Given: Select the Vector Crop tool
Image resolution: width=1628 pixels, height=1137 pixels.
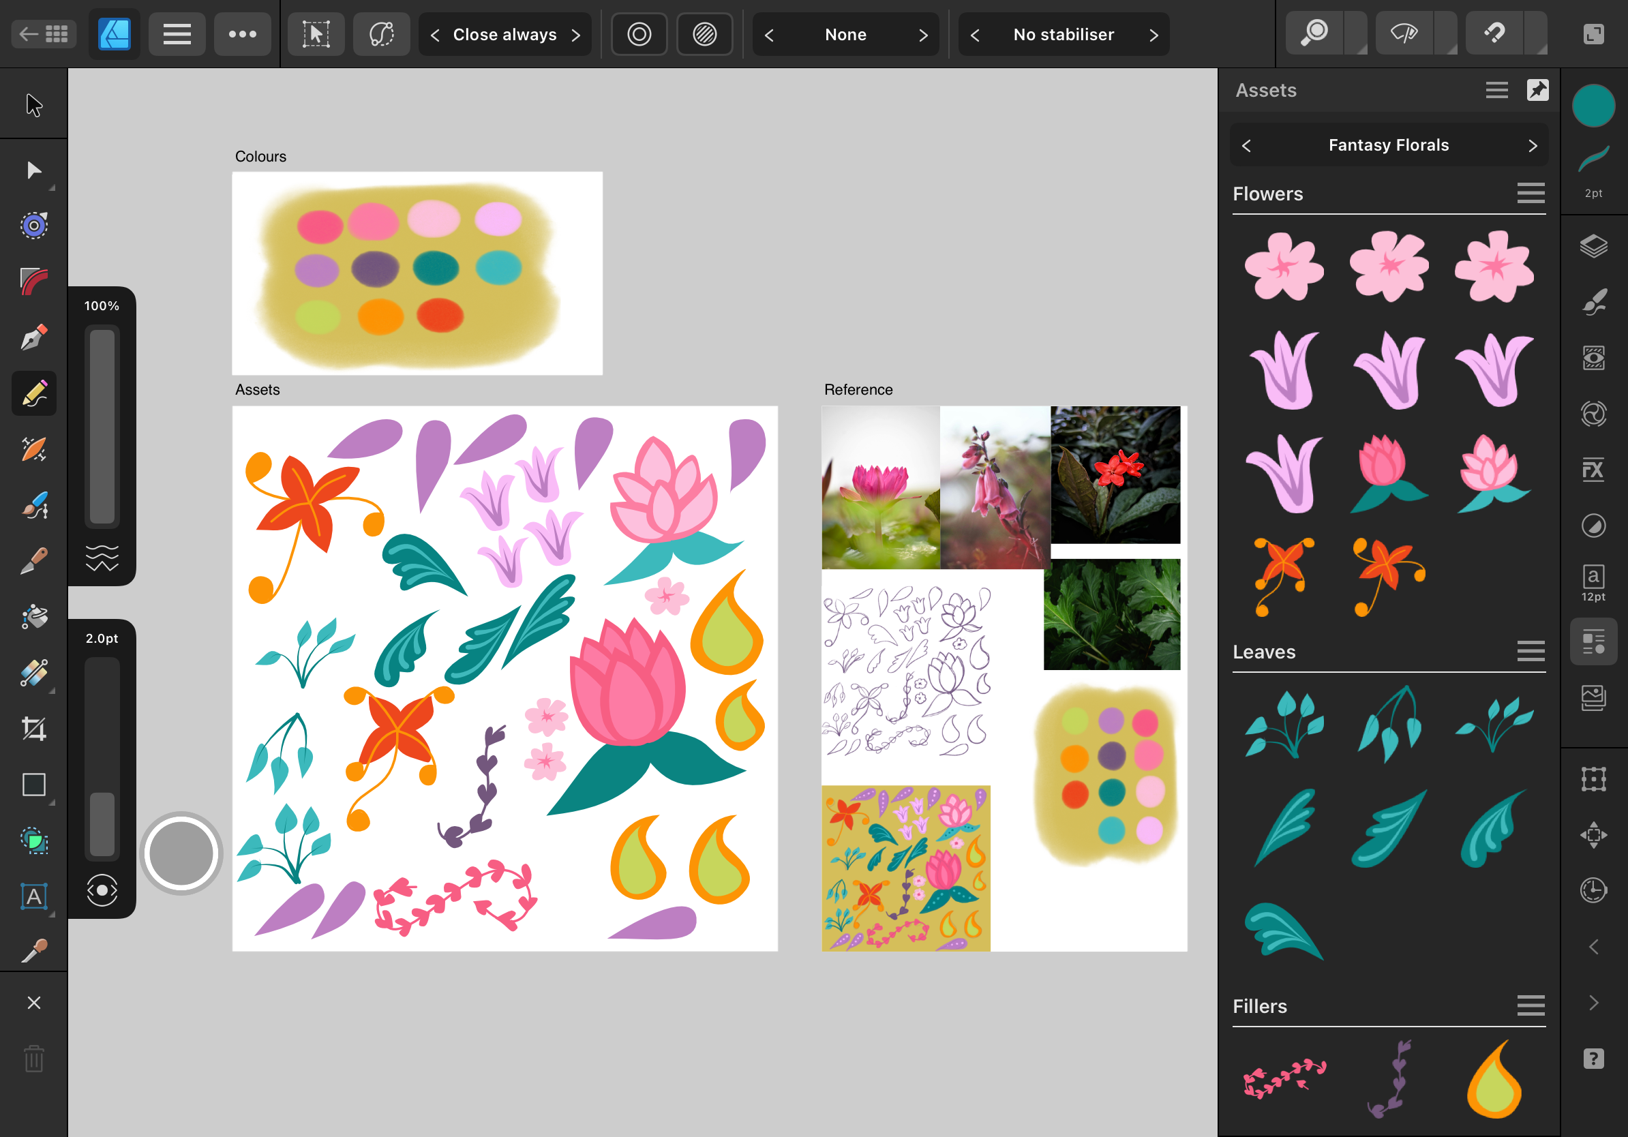Looking at the screenshot, I should pos(33,728).
